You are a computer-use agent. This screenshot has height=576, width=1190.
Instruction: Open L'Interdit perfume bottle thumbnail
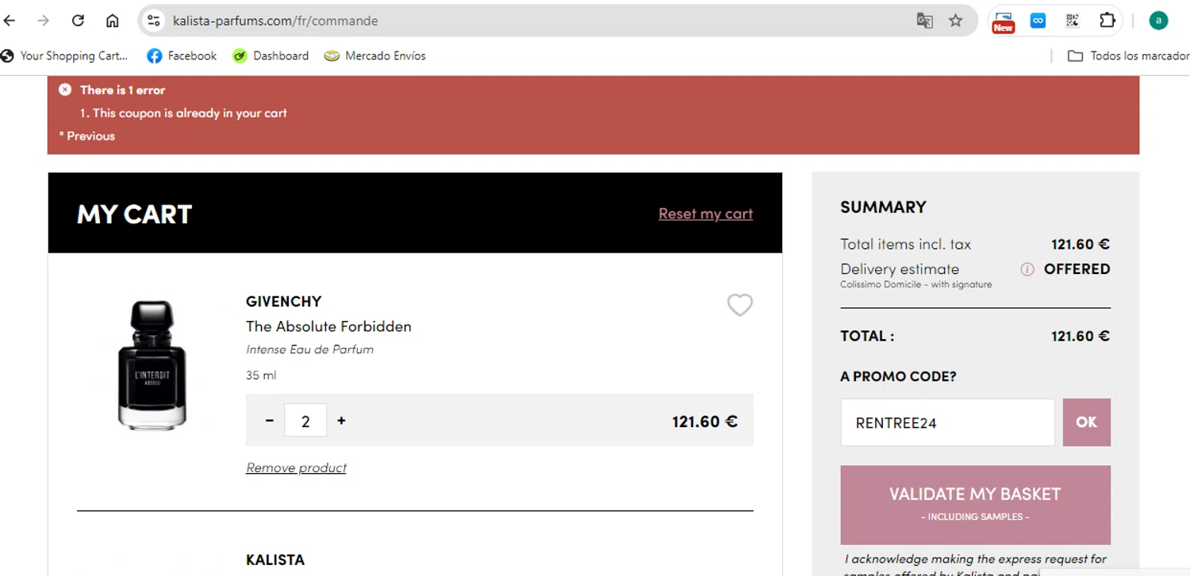click(152, 365)
